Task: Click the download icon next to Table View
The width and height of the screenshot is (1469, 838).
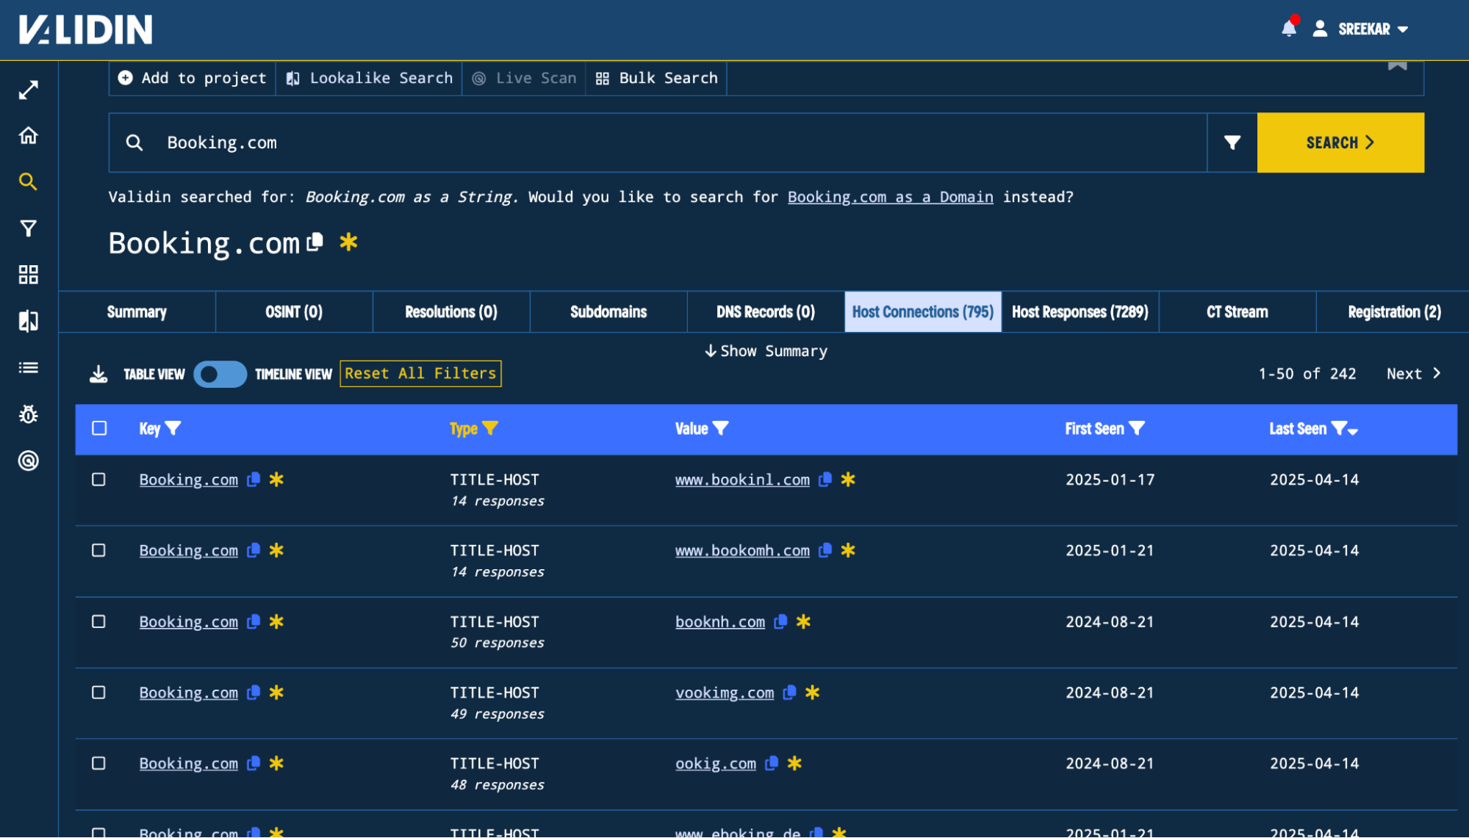Action: pyautogui.click(x=98, y=374)
